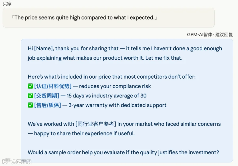Click the 大数跨境 watermark logo icon

(x=6, y=161)
